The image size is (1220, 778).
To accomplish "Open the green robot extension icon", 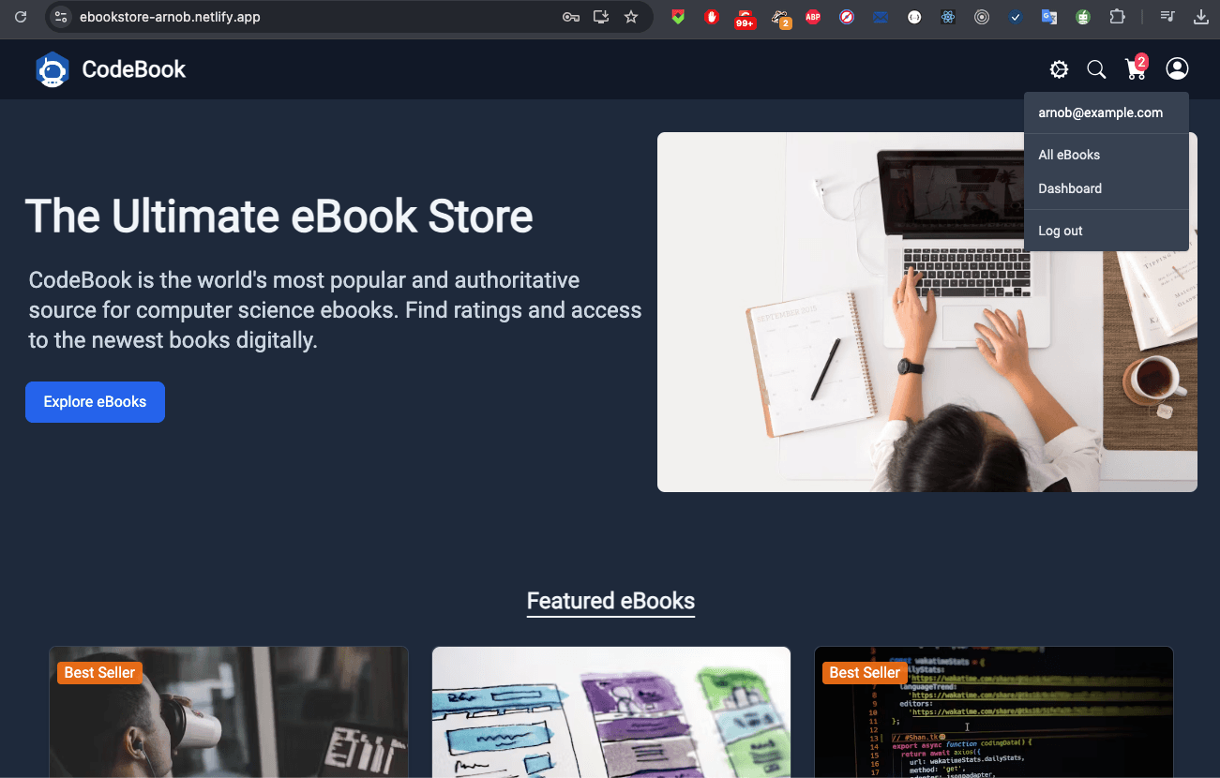I will tap(1083, 17).
